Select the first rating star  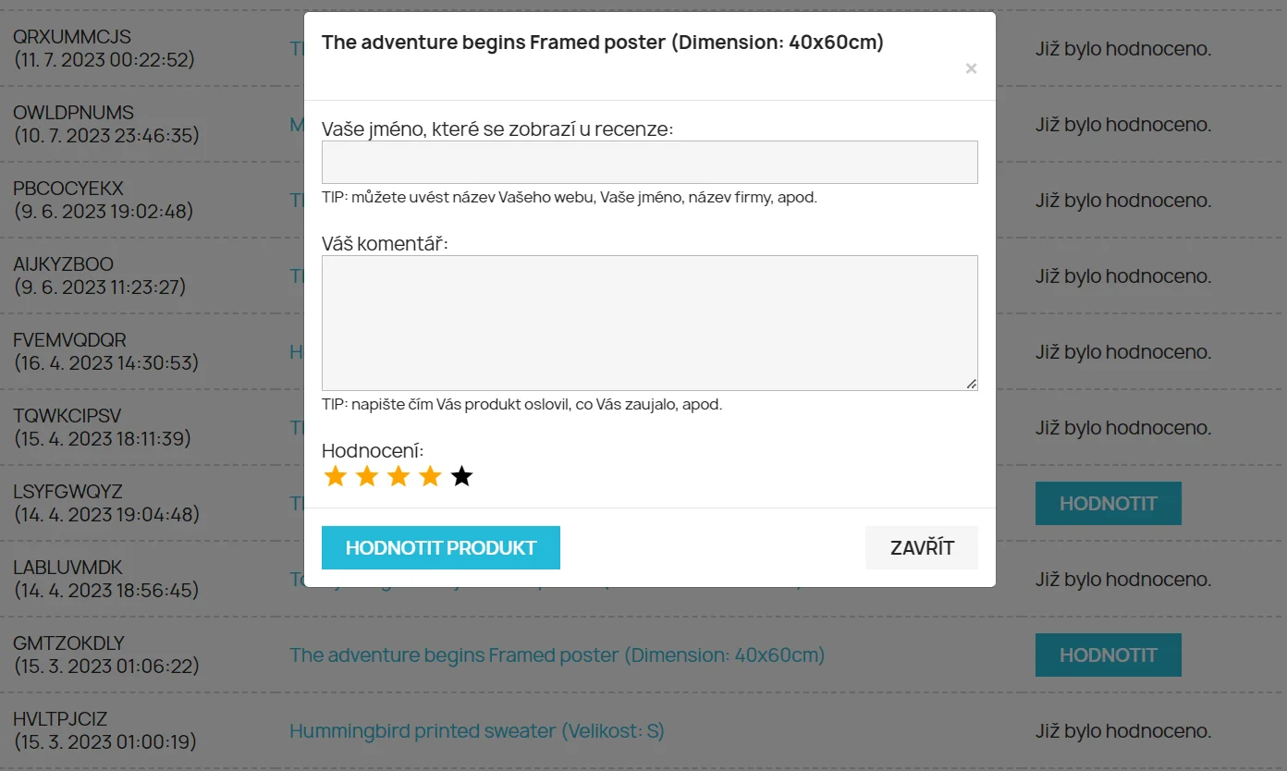click(336, 477)
